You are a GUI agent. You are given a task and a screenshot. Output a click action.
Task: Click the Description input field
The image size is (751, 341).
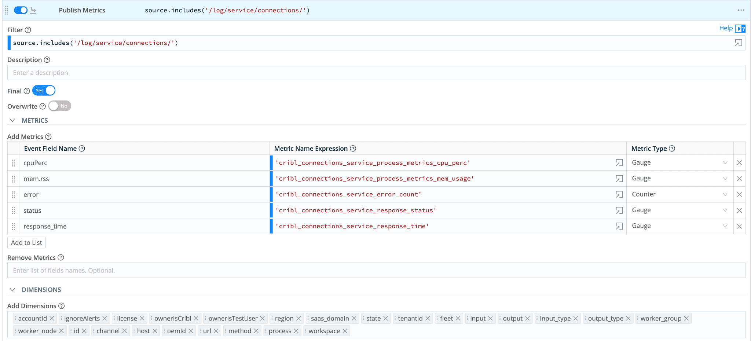click(376, 73)
